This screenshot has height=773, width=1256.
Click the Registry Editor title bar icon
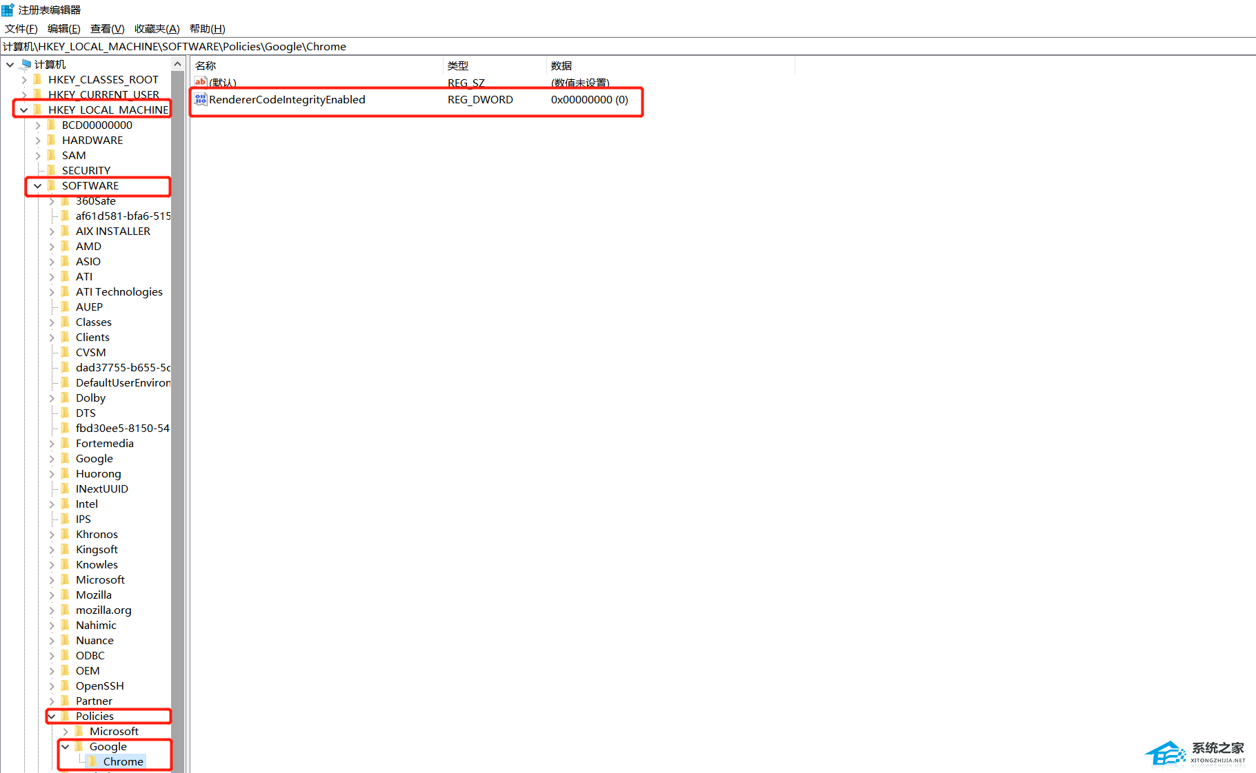coord(8,10)
